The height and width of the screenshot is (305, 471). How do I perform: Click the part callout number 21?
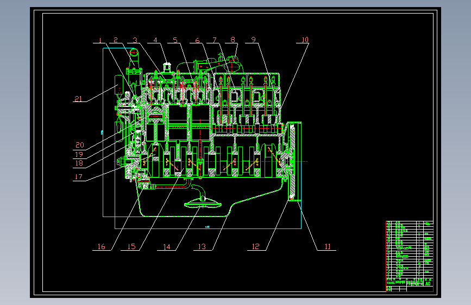(78, 98)
